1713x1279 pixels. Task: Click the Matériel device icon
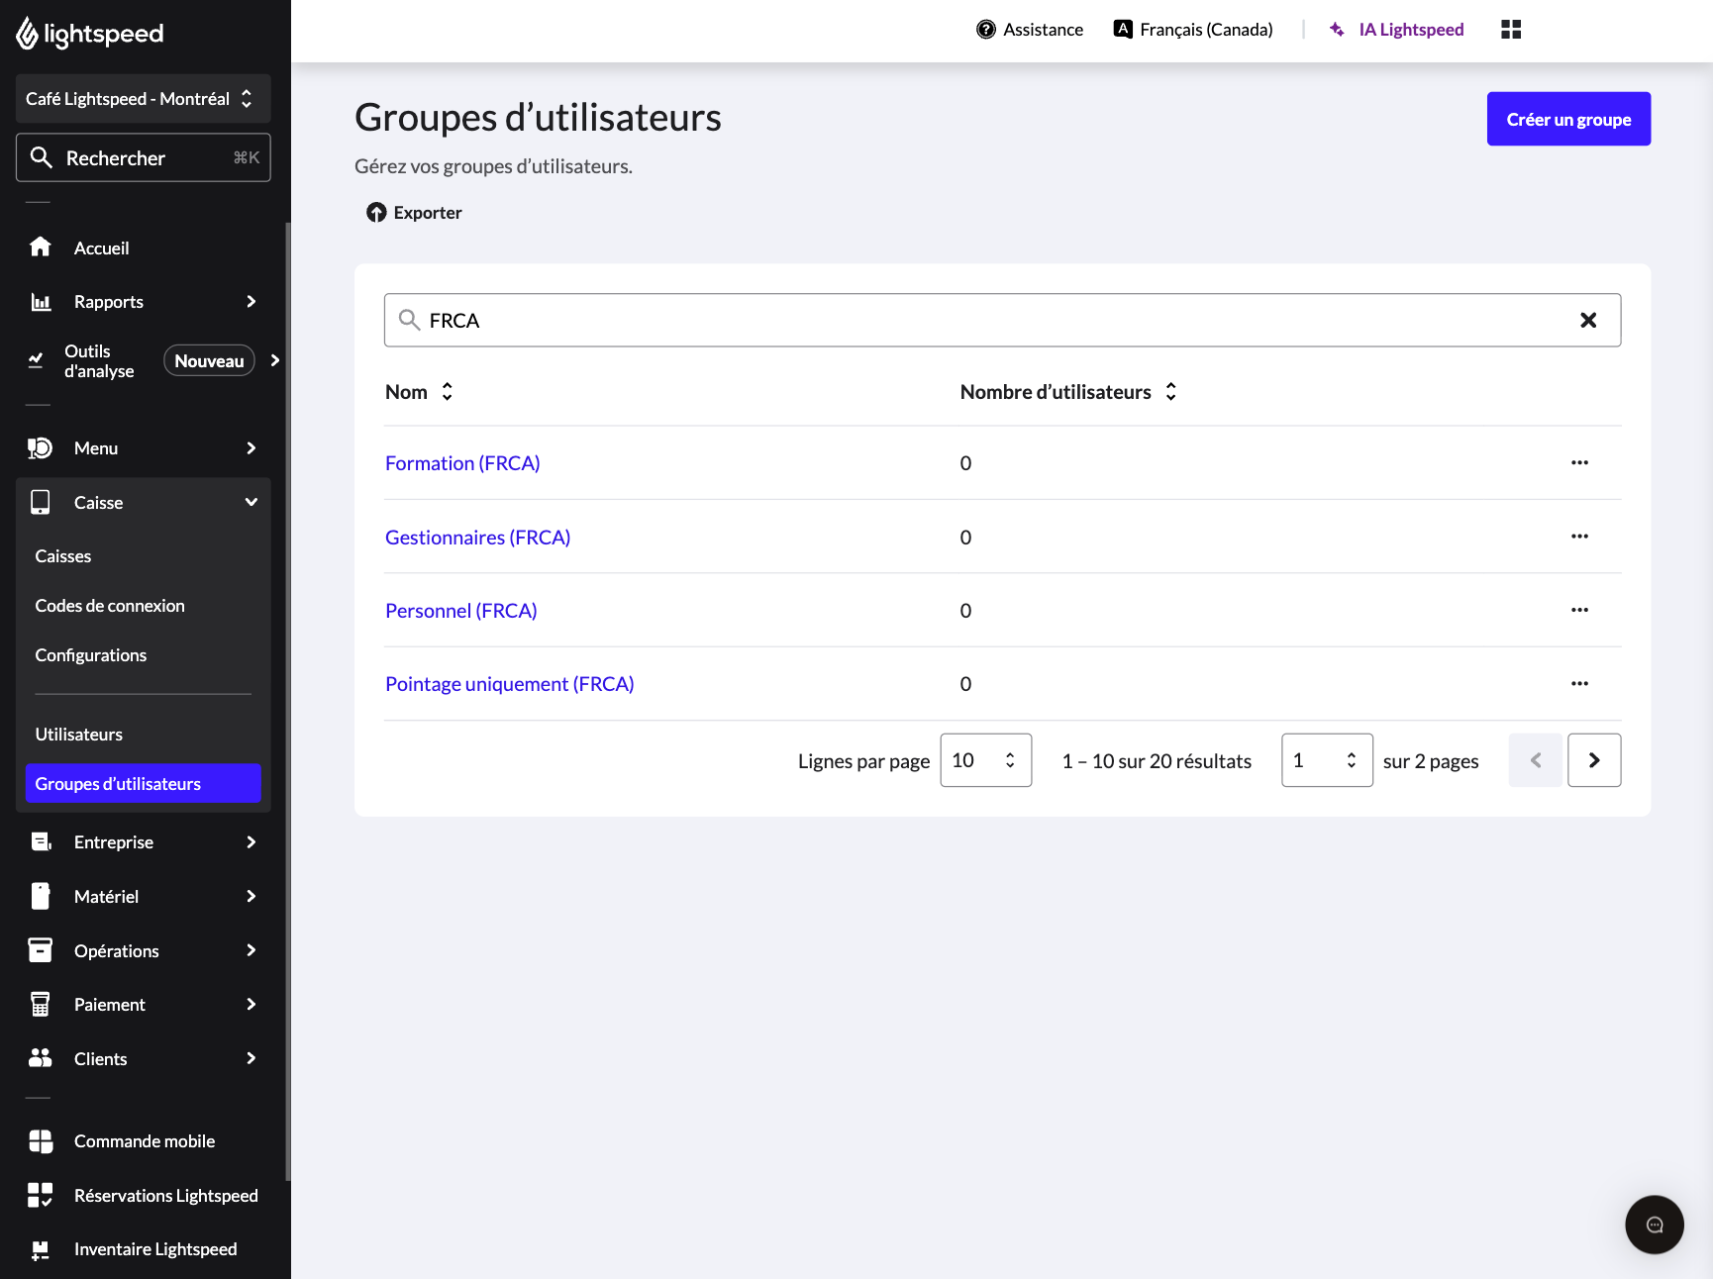[x=40, y=896]
